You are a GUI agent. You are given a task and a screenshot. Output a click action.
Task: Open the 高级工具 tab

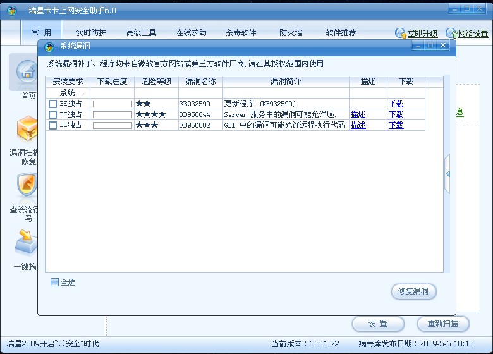coord(141,33)
